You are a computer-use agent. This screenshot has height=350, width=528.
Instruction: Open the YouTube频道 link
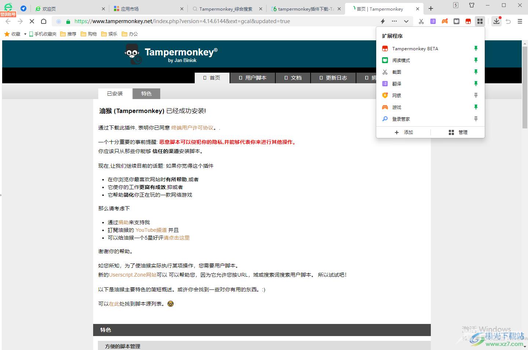(151, 230)
